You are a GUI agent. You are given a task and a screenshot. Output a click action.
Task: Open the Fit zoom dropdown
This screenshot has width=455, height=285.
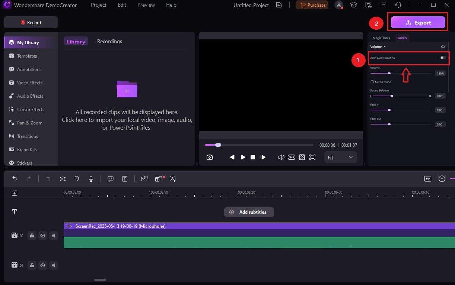[340, 157]
